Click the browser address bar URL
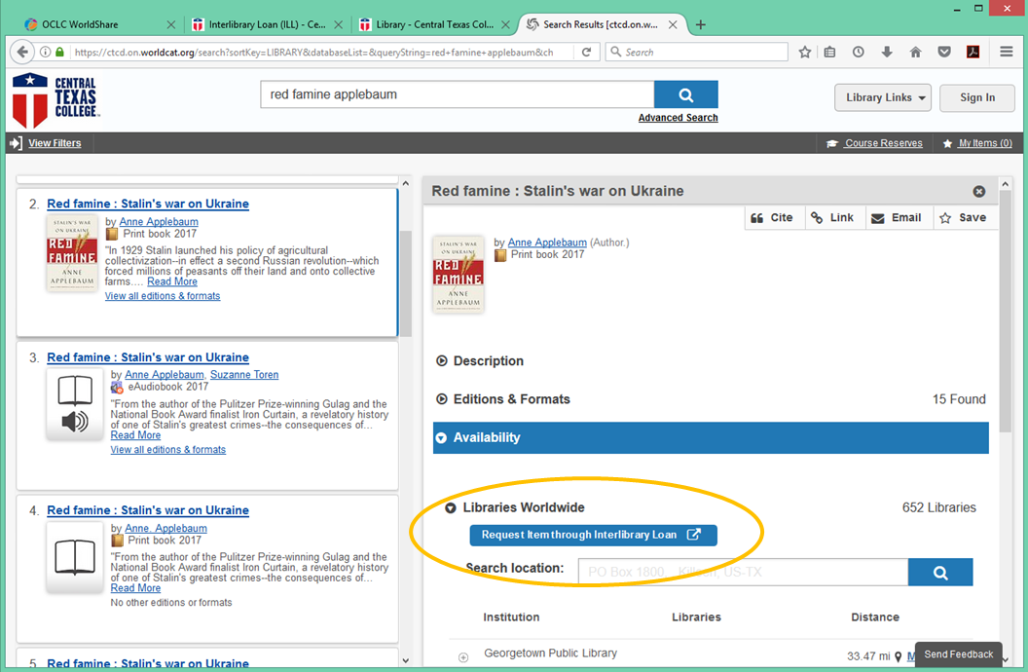Image resolution: width=1028 pixels, height=672 pixels. click(x=313, y=52)
